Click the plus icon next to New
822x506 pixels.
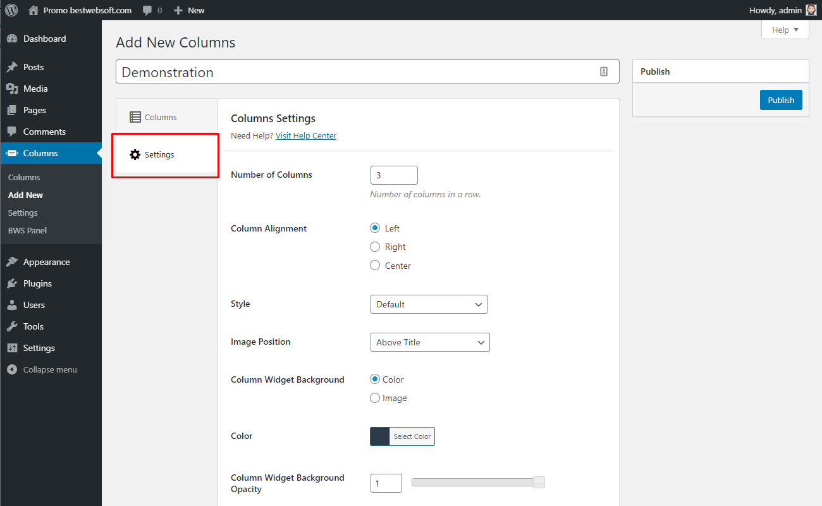coord(178,11)
